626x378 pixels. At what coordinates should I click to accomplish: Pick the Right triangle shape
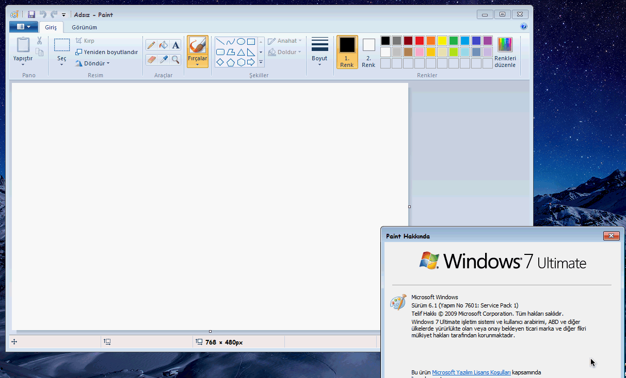pos(251,52)
